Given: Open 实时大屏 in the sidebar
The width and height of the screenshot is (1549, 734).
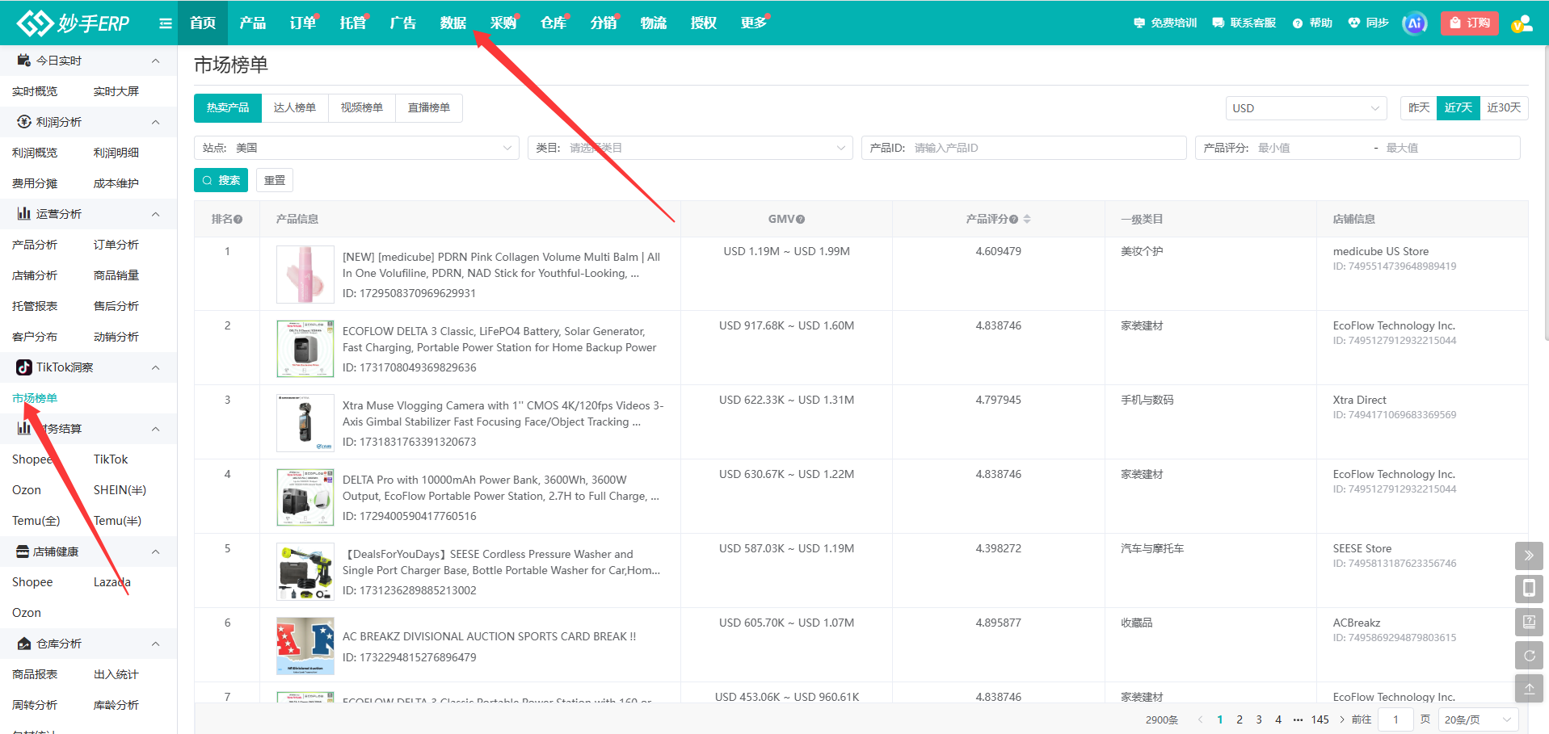Looking at the screenshot, I should pos(116,91).
